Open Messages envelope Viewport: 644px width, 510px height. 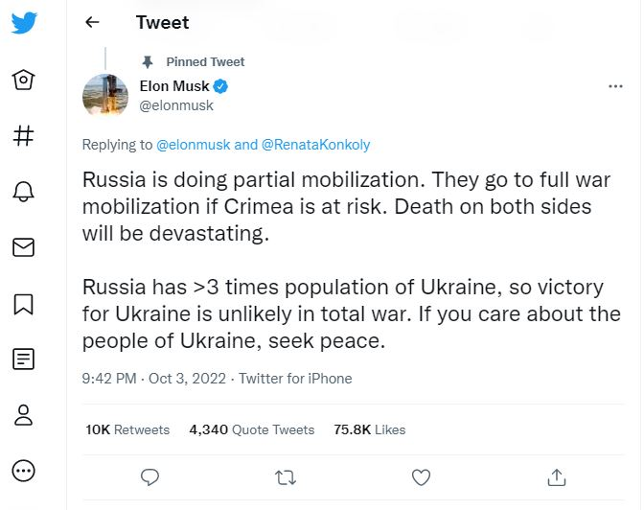click(x=24, y=247)
